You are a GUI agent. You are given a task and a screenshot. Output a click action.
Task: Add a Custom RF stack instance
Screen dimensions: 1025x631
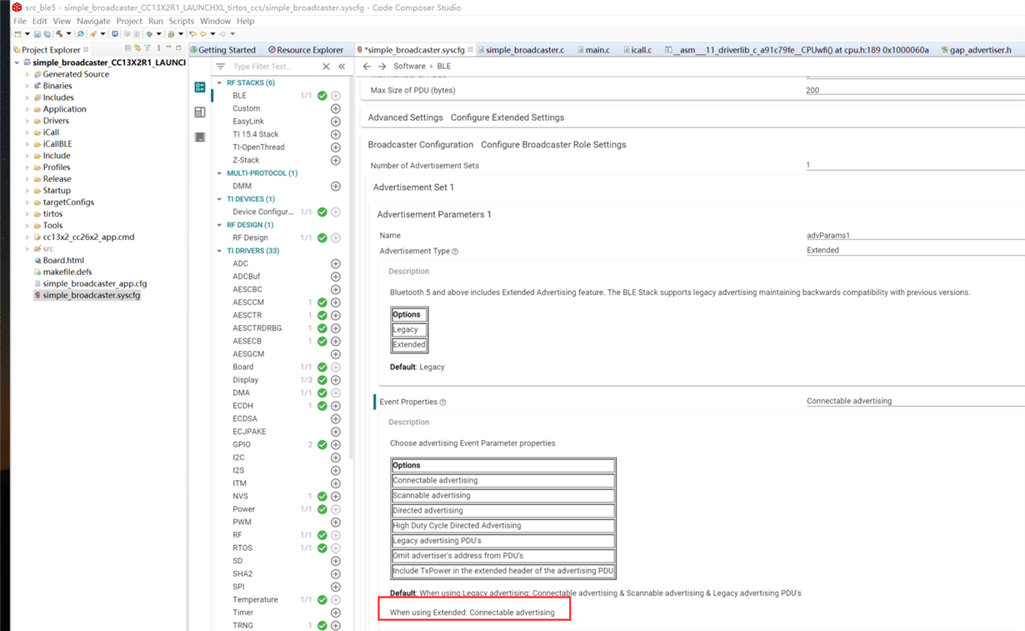tap(336, 108)
